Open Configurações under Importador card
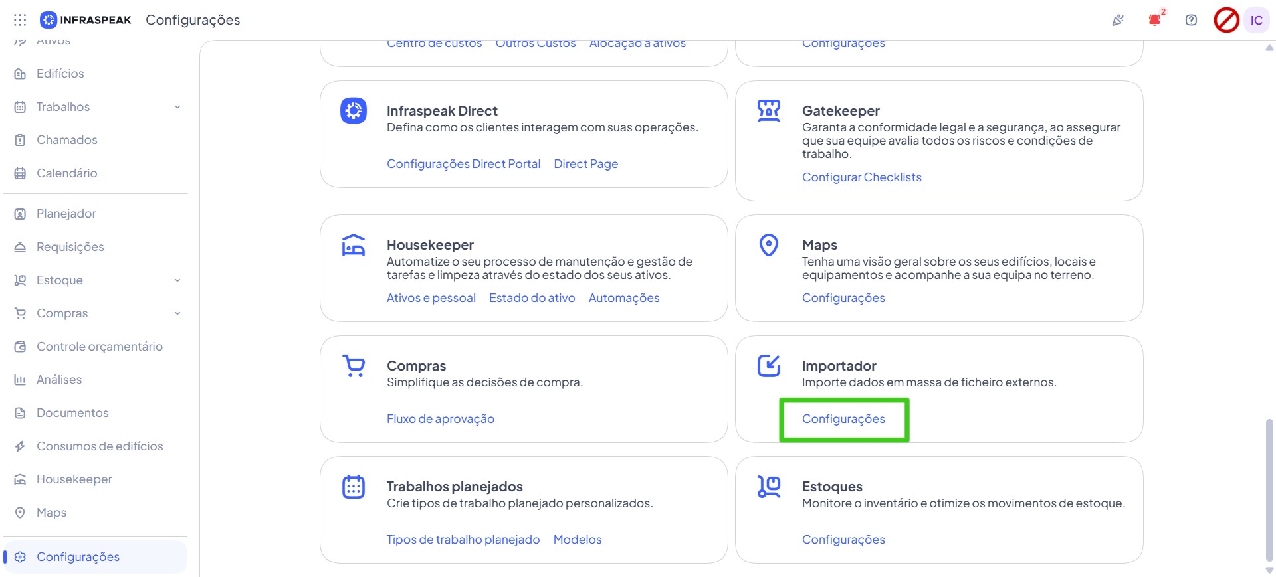This screenshot has height=577, width=1276. click(843, 419)
